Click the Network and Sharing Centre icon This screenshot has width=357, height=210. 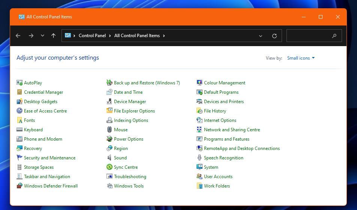point(199,129)
